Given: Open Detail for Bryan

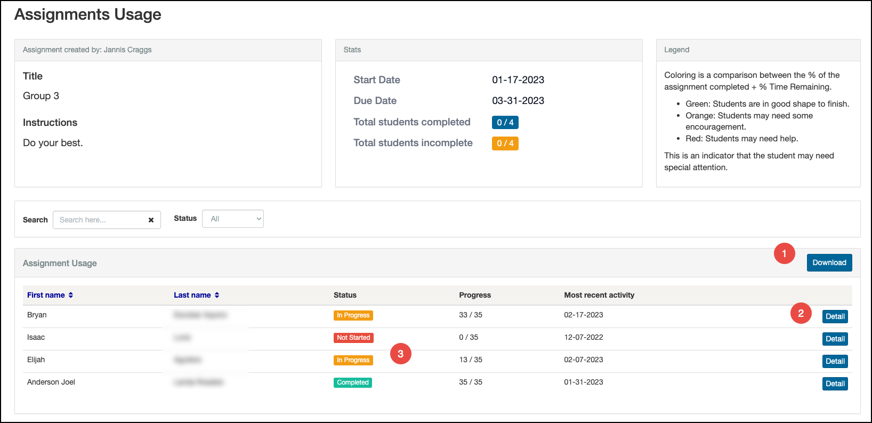Looking at the screenshot, I should [835, 316].
